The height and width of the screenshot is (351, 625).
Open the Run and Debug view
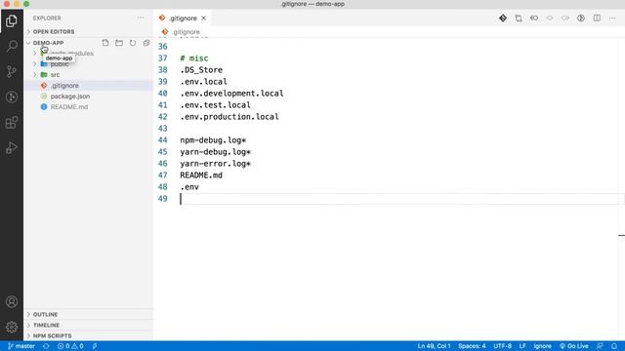(12, 148)
